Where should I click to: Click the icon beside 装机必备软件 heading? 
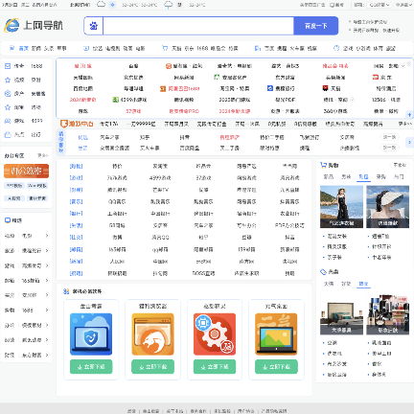click(66, 291)
